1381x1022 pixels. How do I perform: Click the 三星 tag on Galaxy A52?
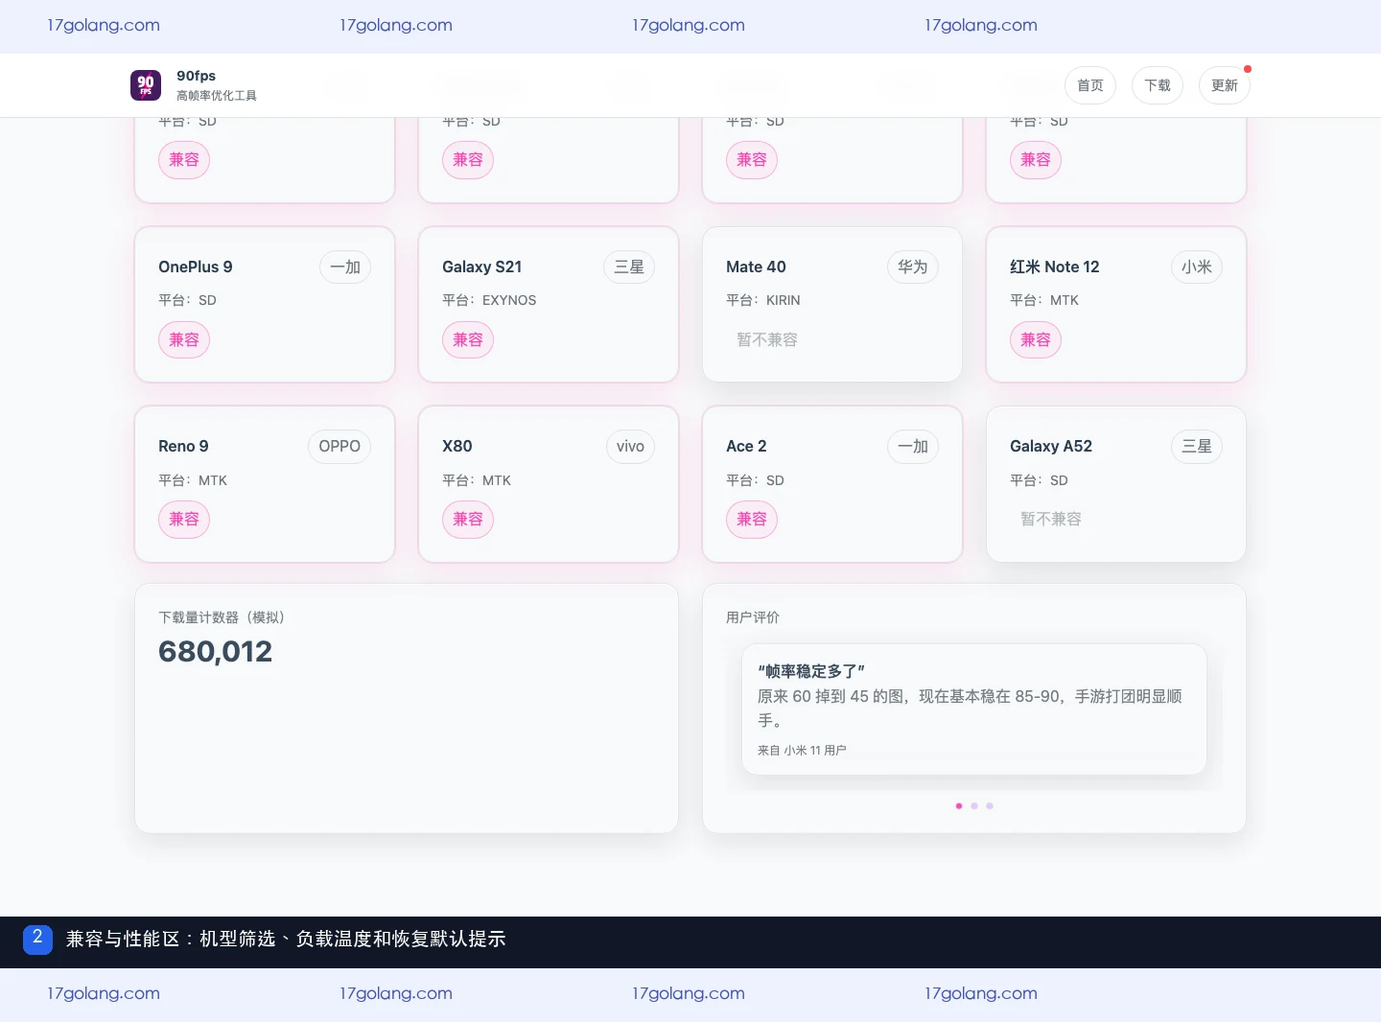[x=1197, y=446]
